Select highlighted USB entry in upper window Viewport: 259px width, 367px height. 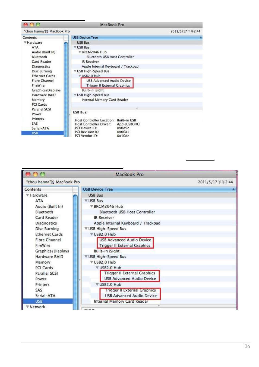[43, 133]
